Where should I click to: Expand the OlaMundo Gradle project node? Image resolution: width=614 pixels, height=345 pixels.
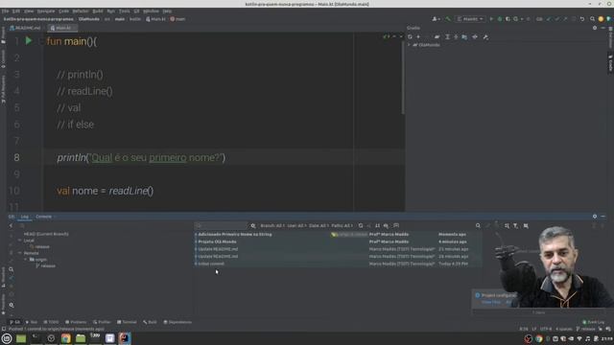click(410, 45)
